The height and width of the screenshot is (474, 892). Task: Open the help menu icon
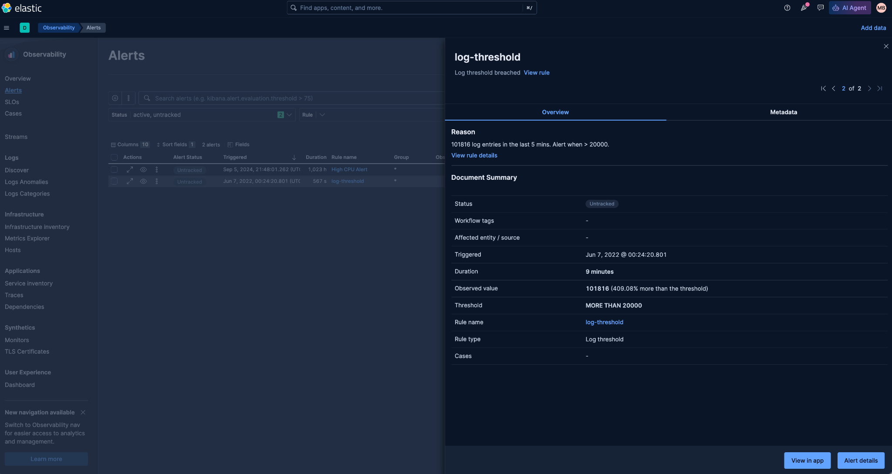[x=787, y=8]
